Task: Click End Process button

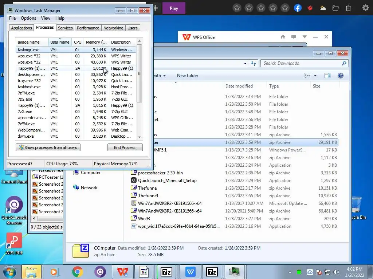Action: pyautogui.click(x=125, y=147)
